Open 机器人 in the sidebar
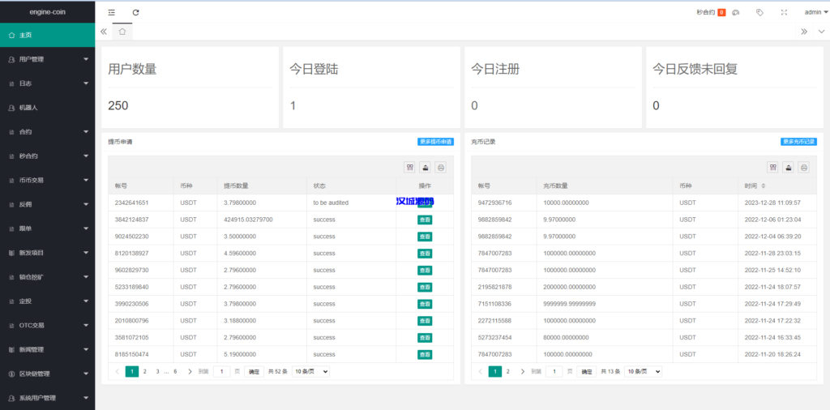 tap(48, 108)
